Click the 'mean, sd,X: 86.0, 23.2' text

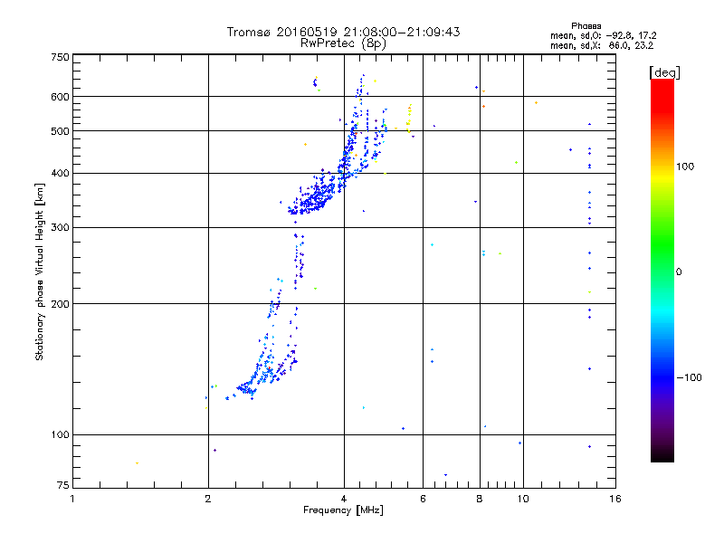click(x=602, y=45)
